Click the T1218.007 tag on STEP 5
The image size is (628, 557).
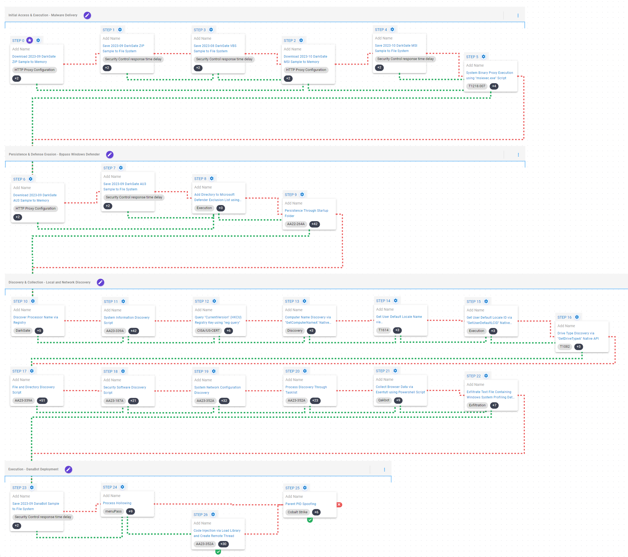click(476, 86)
